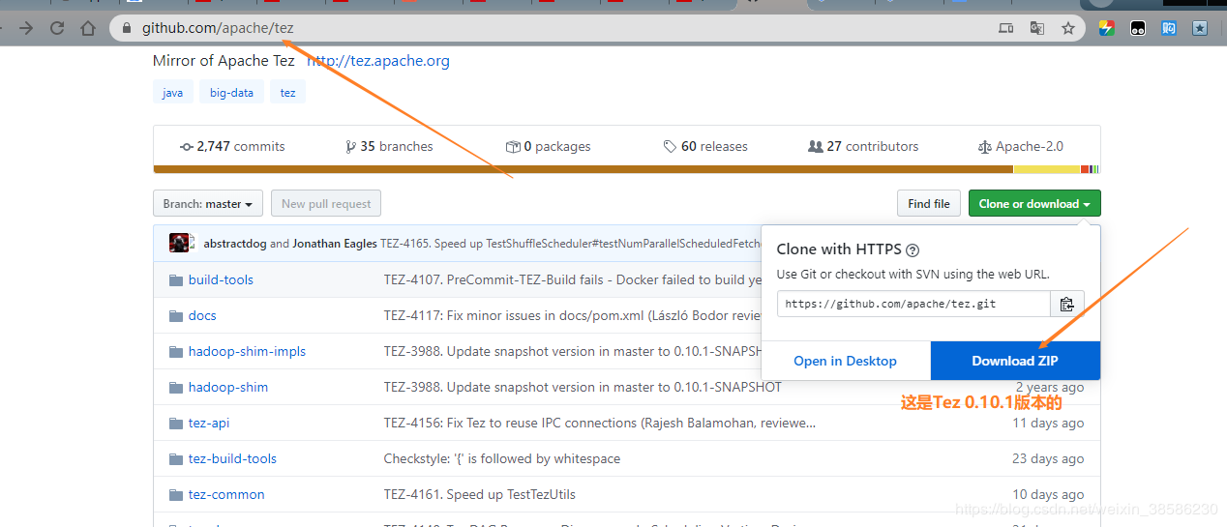Select the java topic tag
Viewport: 1227px width, 527px height.
(x=172, y=93)
